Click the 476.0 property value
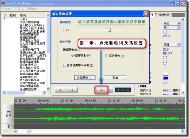The height and width of the screenshot is (138, 190). click(x=167, y=36)
